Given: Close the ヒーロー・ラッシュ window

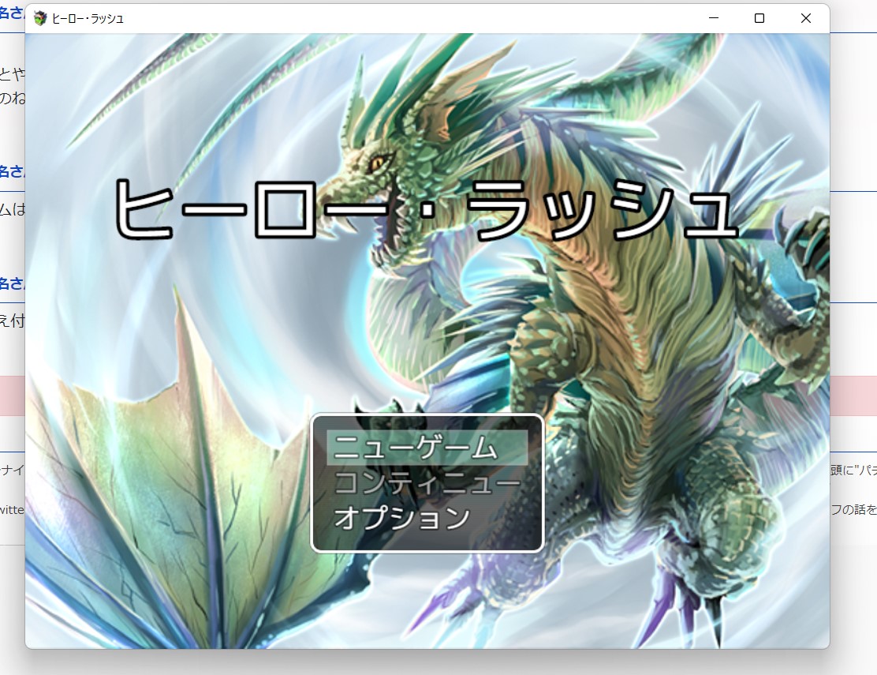Looking at the screenshot, I should click(x=806, y=18).
